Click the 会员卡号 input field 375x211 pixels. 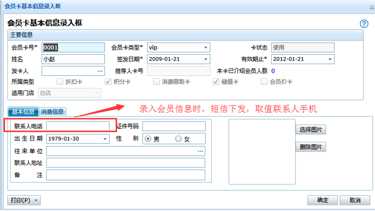[x=73, y=47]
